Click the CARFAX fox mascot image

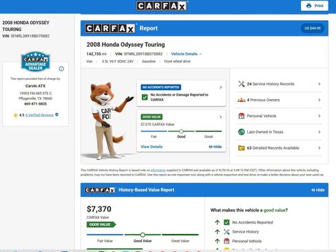[108, 120]
